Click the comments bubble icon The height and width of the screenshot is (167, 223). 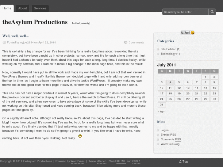pyautogui.click(x=126, y=42)
